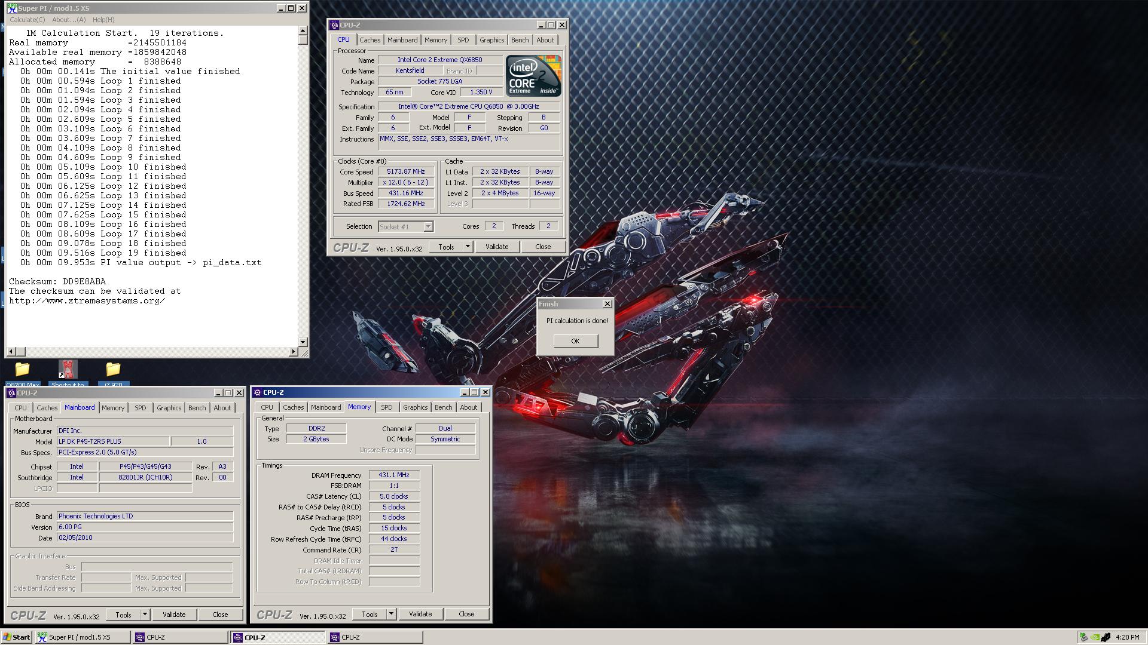Click the Intel Core 2 Extreme logo
The width and height of the screenshot is (1148, 645).
coord(533,76)
